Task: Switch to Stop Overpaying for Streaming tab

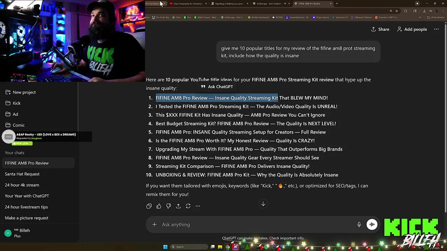Action: coord(188,3)
